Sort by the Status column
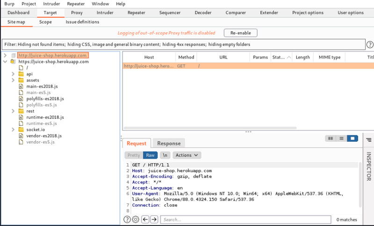 [281, 57]
